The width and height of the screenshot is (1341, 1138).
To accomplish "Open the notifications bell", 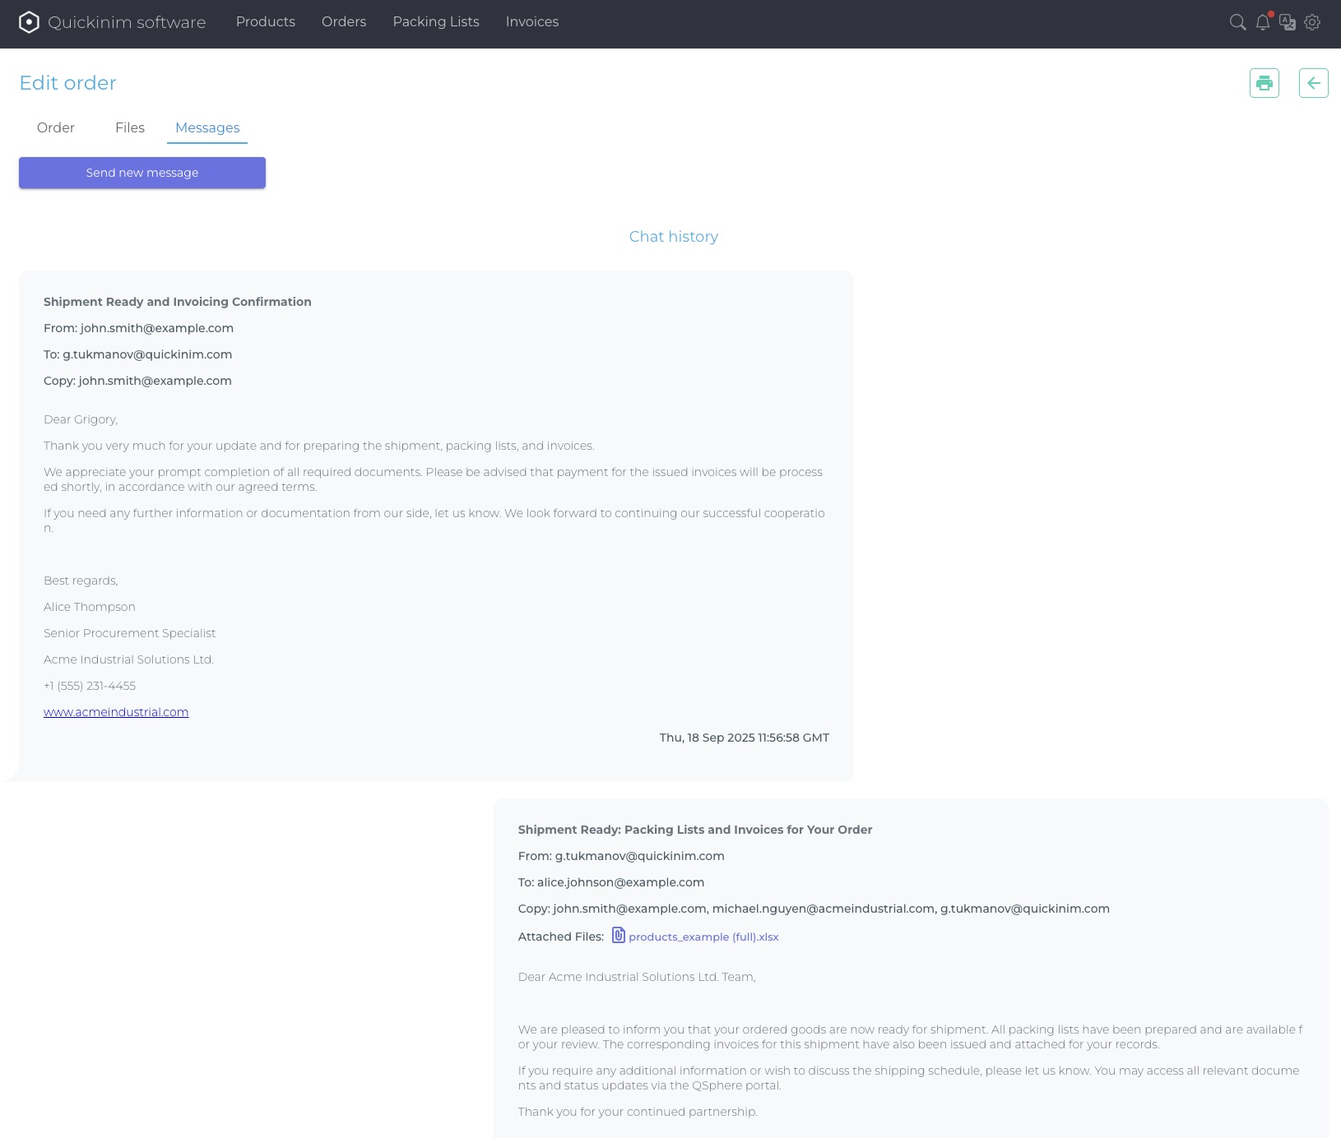I will click(x=1263, y=22).
